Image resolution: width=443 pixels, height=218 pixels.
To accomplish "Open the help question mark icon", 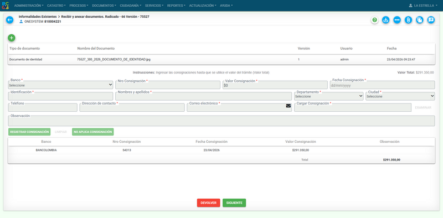I will (x=375, y=20).
